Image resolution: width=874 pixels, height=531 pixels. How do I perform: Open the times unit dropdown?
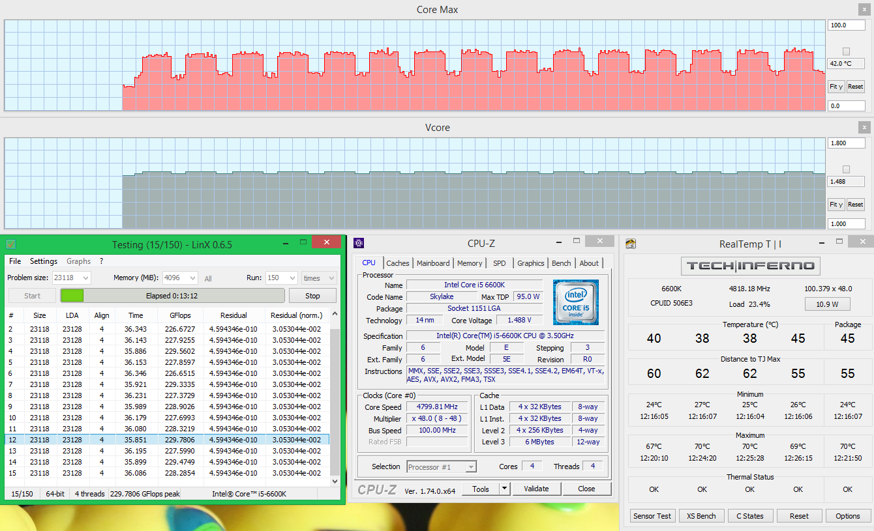319,278
